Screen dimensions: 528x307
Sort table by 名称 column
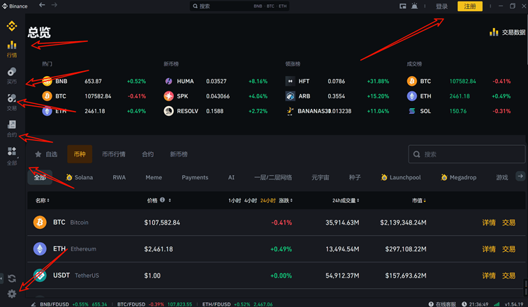[43, 200]
